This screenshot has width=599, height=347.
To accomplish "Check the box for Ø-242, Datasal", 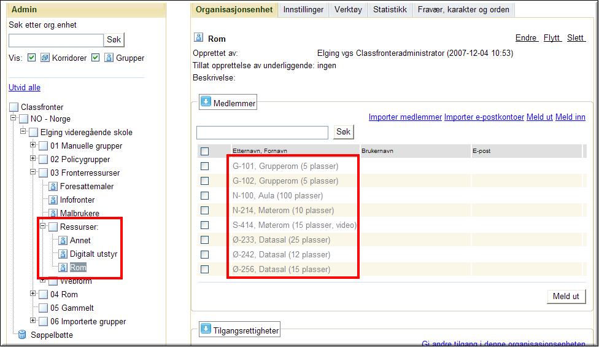I will coord(205,254).
